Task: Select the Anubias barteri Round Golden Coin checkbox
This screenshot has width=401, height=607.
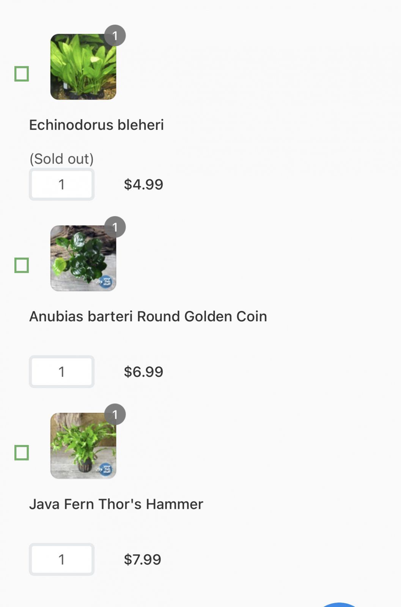Action: tap(22, 265)
